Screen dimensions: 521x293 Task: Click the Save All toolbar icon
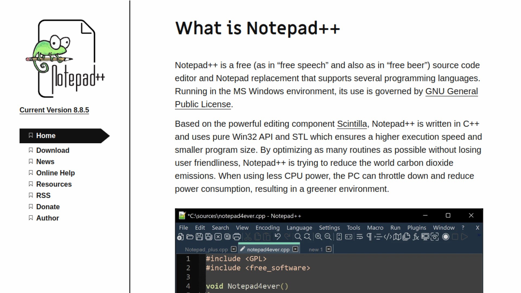209,237
